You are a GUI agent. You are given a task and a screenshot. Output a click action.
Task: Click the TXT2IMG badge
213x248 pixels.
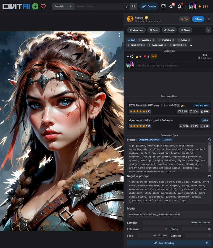click(167, 140)
